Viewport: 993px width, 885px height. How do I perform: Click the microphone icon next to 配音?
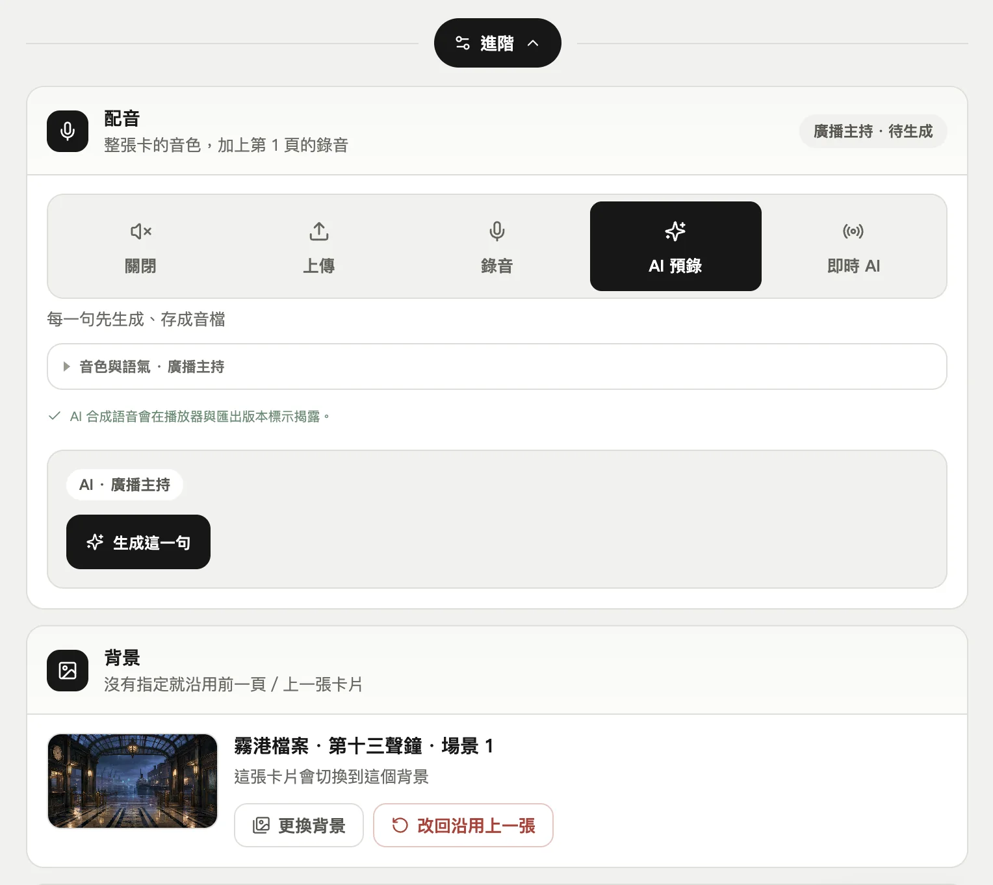[x=68, y=131]
